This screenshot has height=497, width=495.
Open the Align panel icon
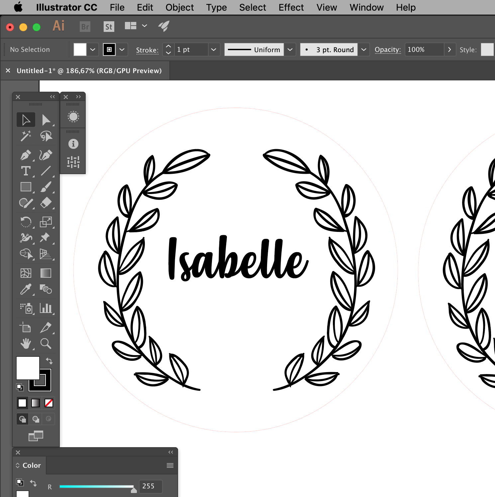coord(73,162)
